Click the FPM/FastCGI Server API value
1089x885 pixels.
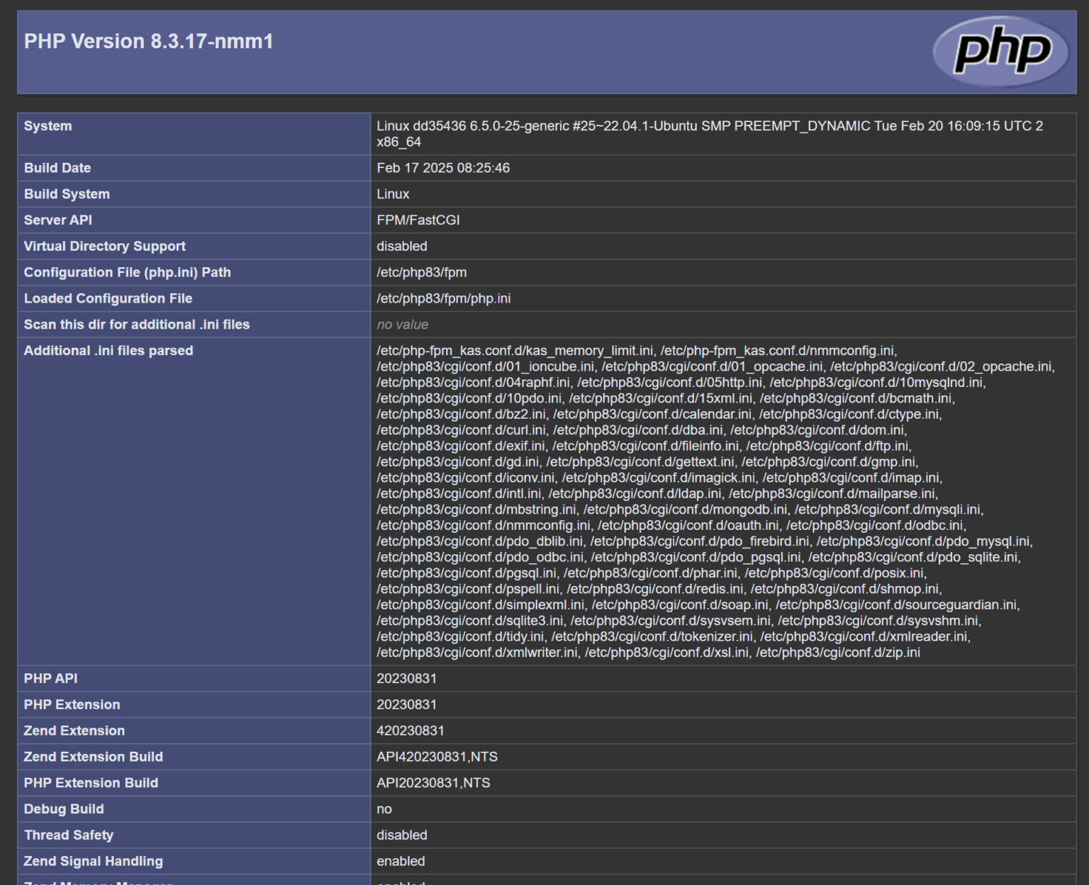(418, 220)
